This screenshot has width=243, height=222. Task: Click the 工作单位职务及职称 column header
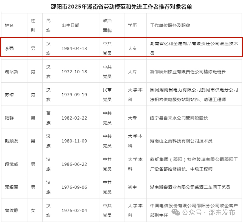coord(170,25)
